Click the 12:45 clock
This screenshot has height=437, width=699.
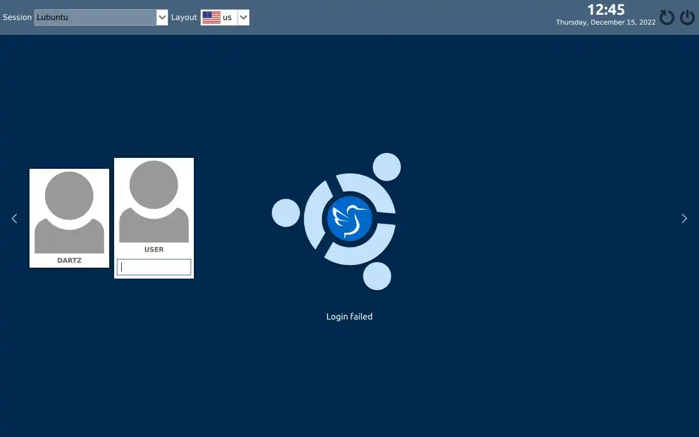606,10
